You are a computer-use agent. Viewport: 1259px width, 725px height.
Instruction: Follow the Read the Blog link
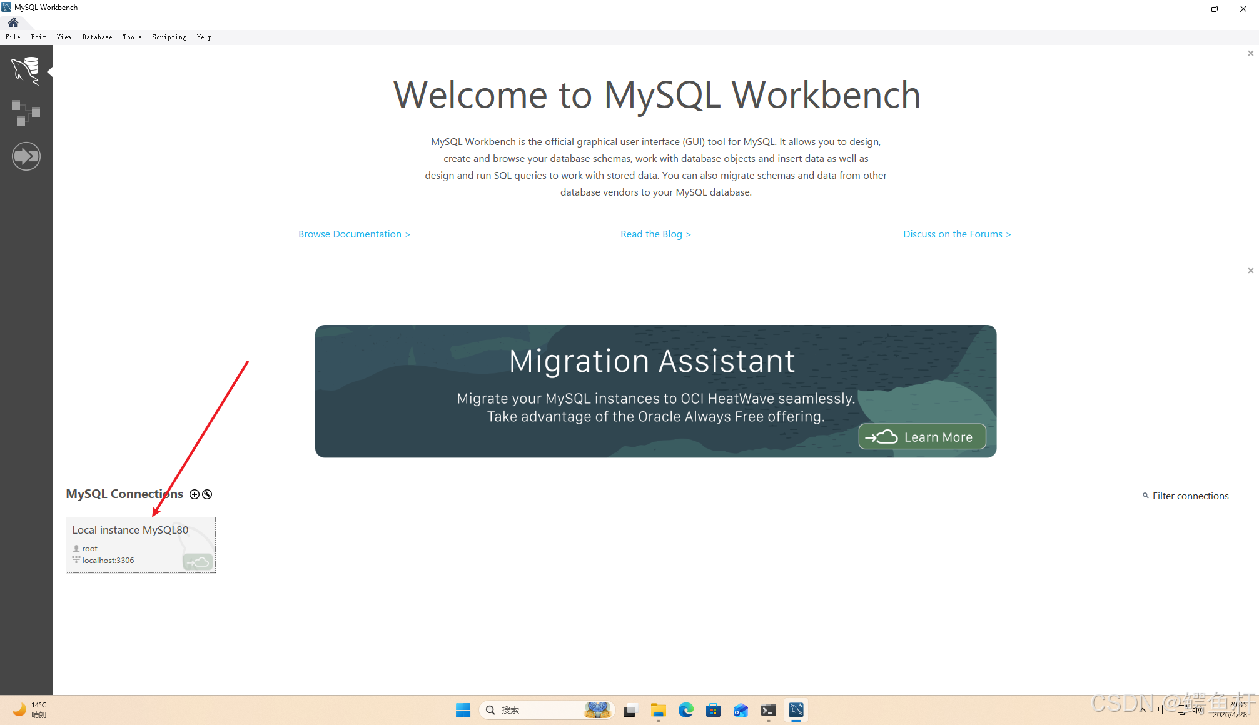pos(655,234)
